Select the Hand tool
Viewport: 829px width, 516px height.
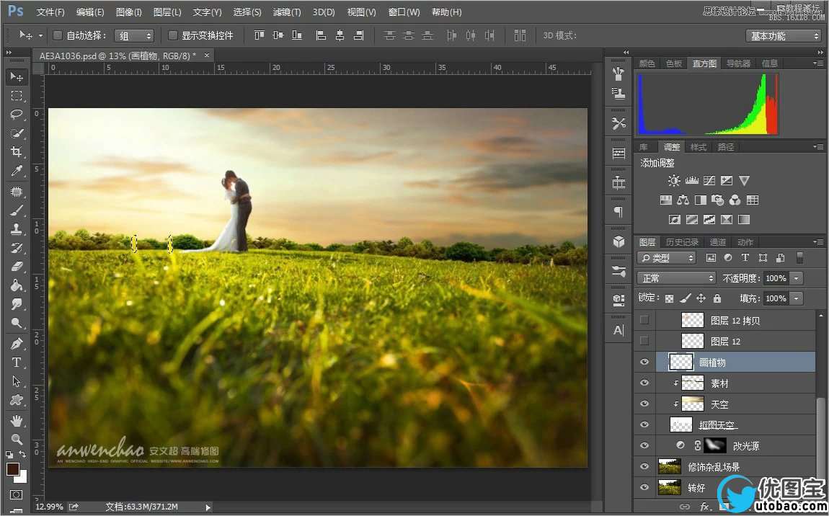[x=16, y=420]
